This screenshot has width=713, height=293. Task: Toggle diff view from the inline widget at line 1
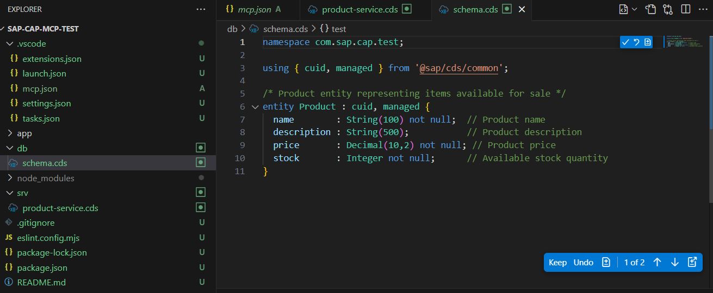[x=647, y=42]
